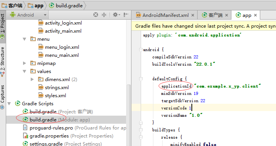Close the 客户端 editor tab
Screen dimensions: 276x146
226,15
